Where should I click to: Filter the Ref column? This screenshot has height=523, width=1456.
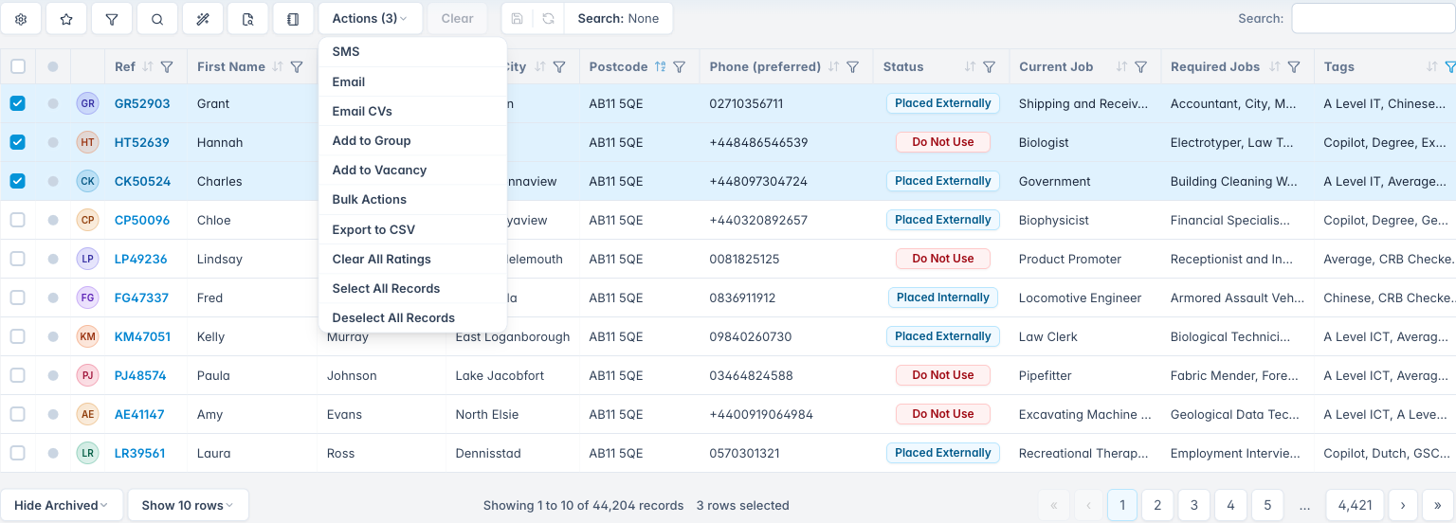tap(167, 67)
